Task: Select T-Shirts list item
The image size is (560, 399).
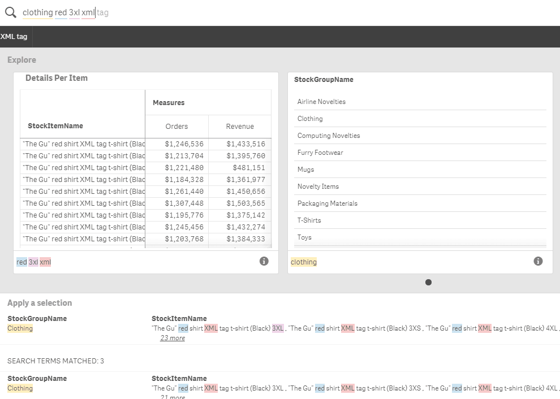Action: click(x=420, y=220)
